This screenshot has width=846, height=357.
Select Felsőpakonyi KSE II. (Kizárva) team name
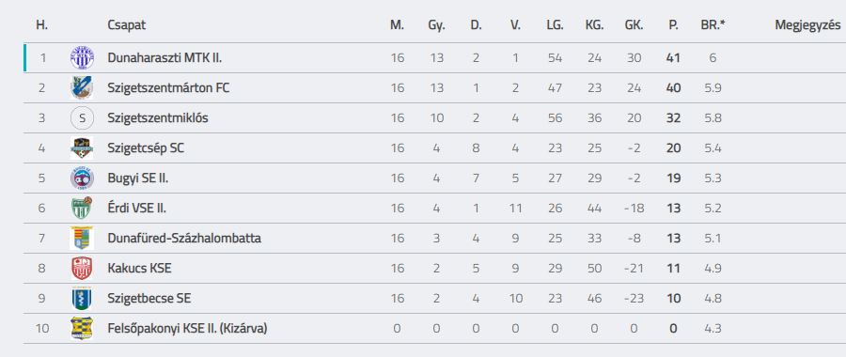(187, 329)
